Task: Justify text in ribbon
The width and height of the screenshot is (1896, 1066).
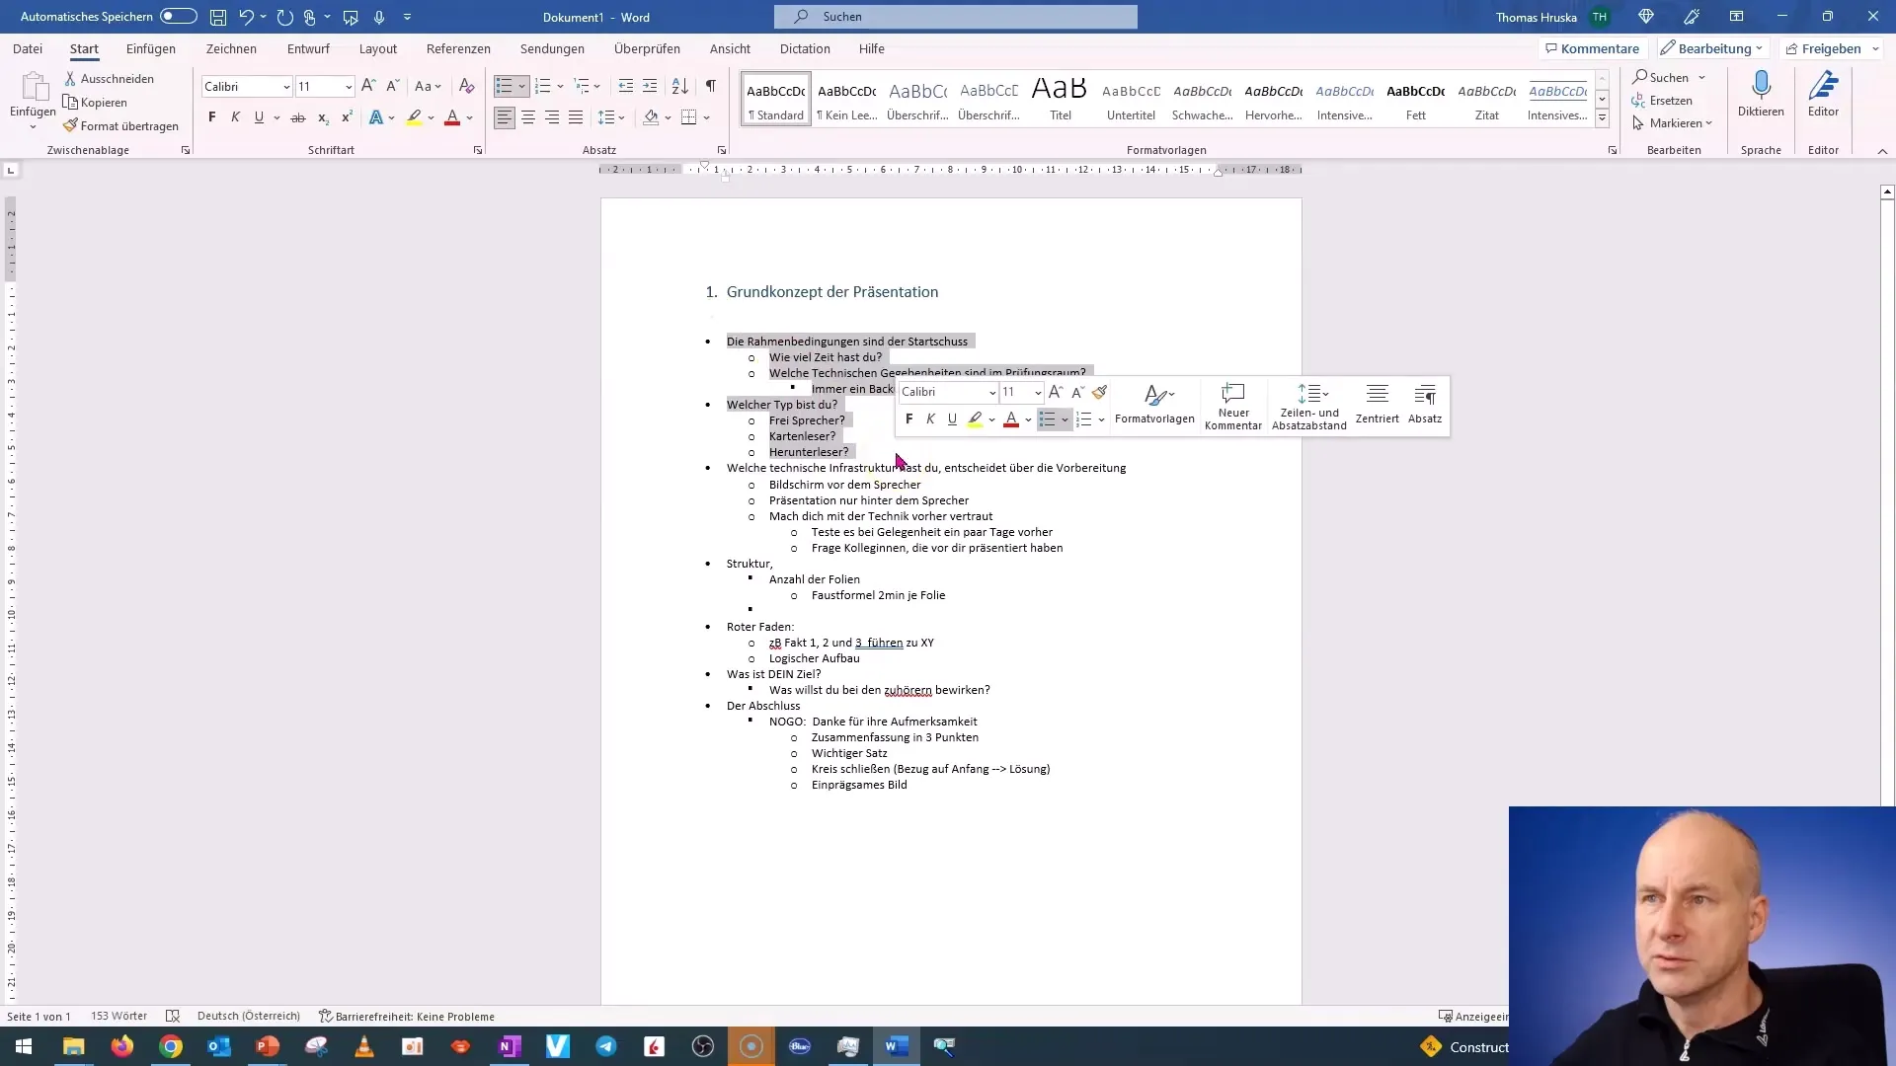Action: 576,117
